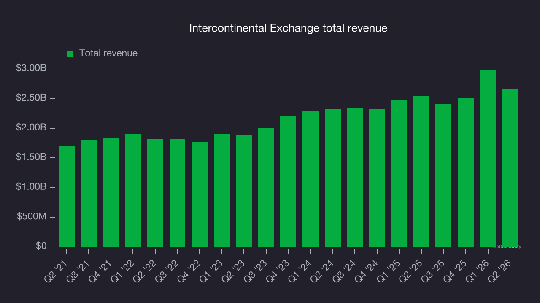The image size is (540, 303).
Task: Click the $500M y-axis label
Action: click(32, 216)
